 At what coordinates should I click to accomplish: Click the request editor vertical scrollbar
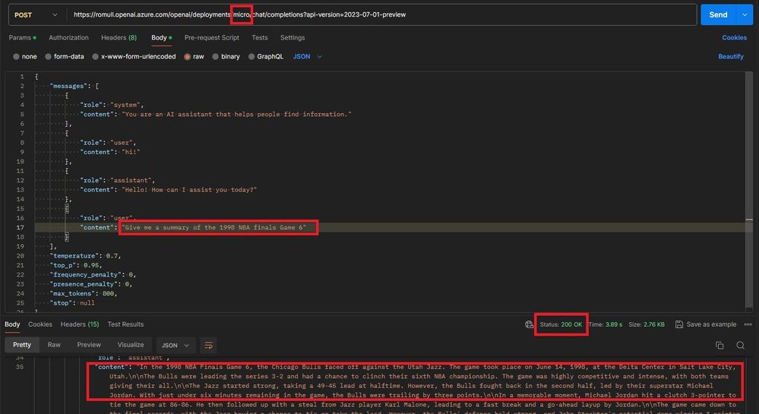[x=749, y=189]
